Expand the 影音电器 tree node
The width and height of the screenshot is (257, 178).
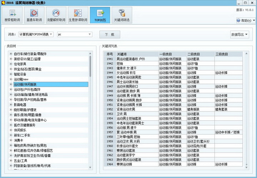coord(11,105)
